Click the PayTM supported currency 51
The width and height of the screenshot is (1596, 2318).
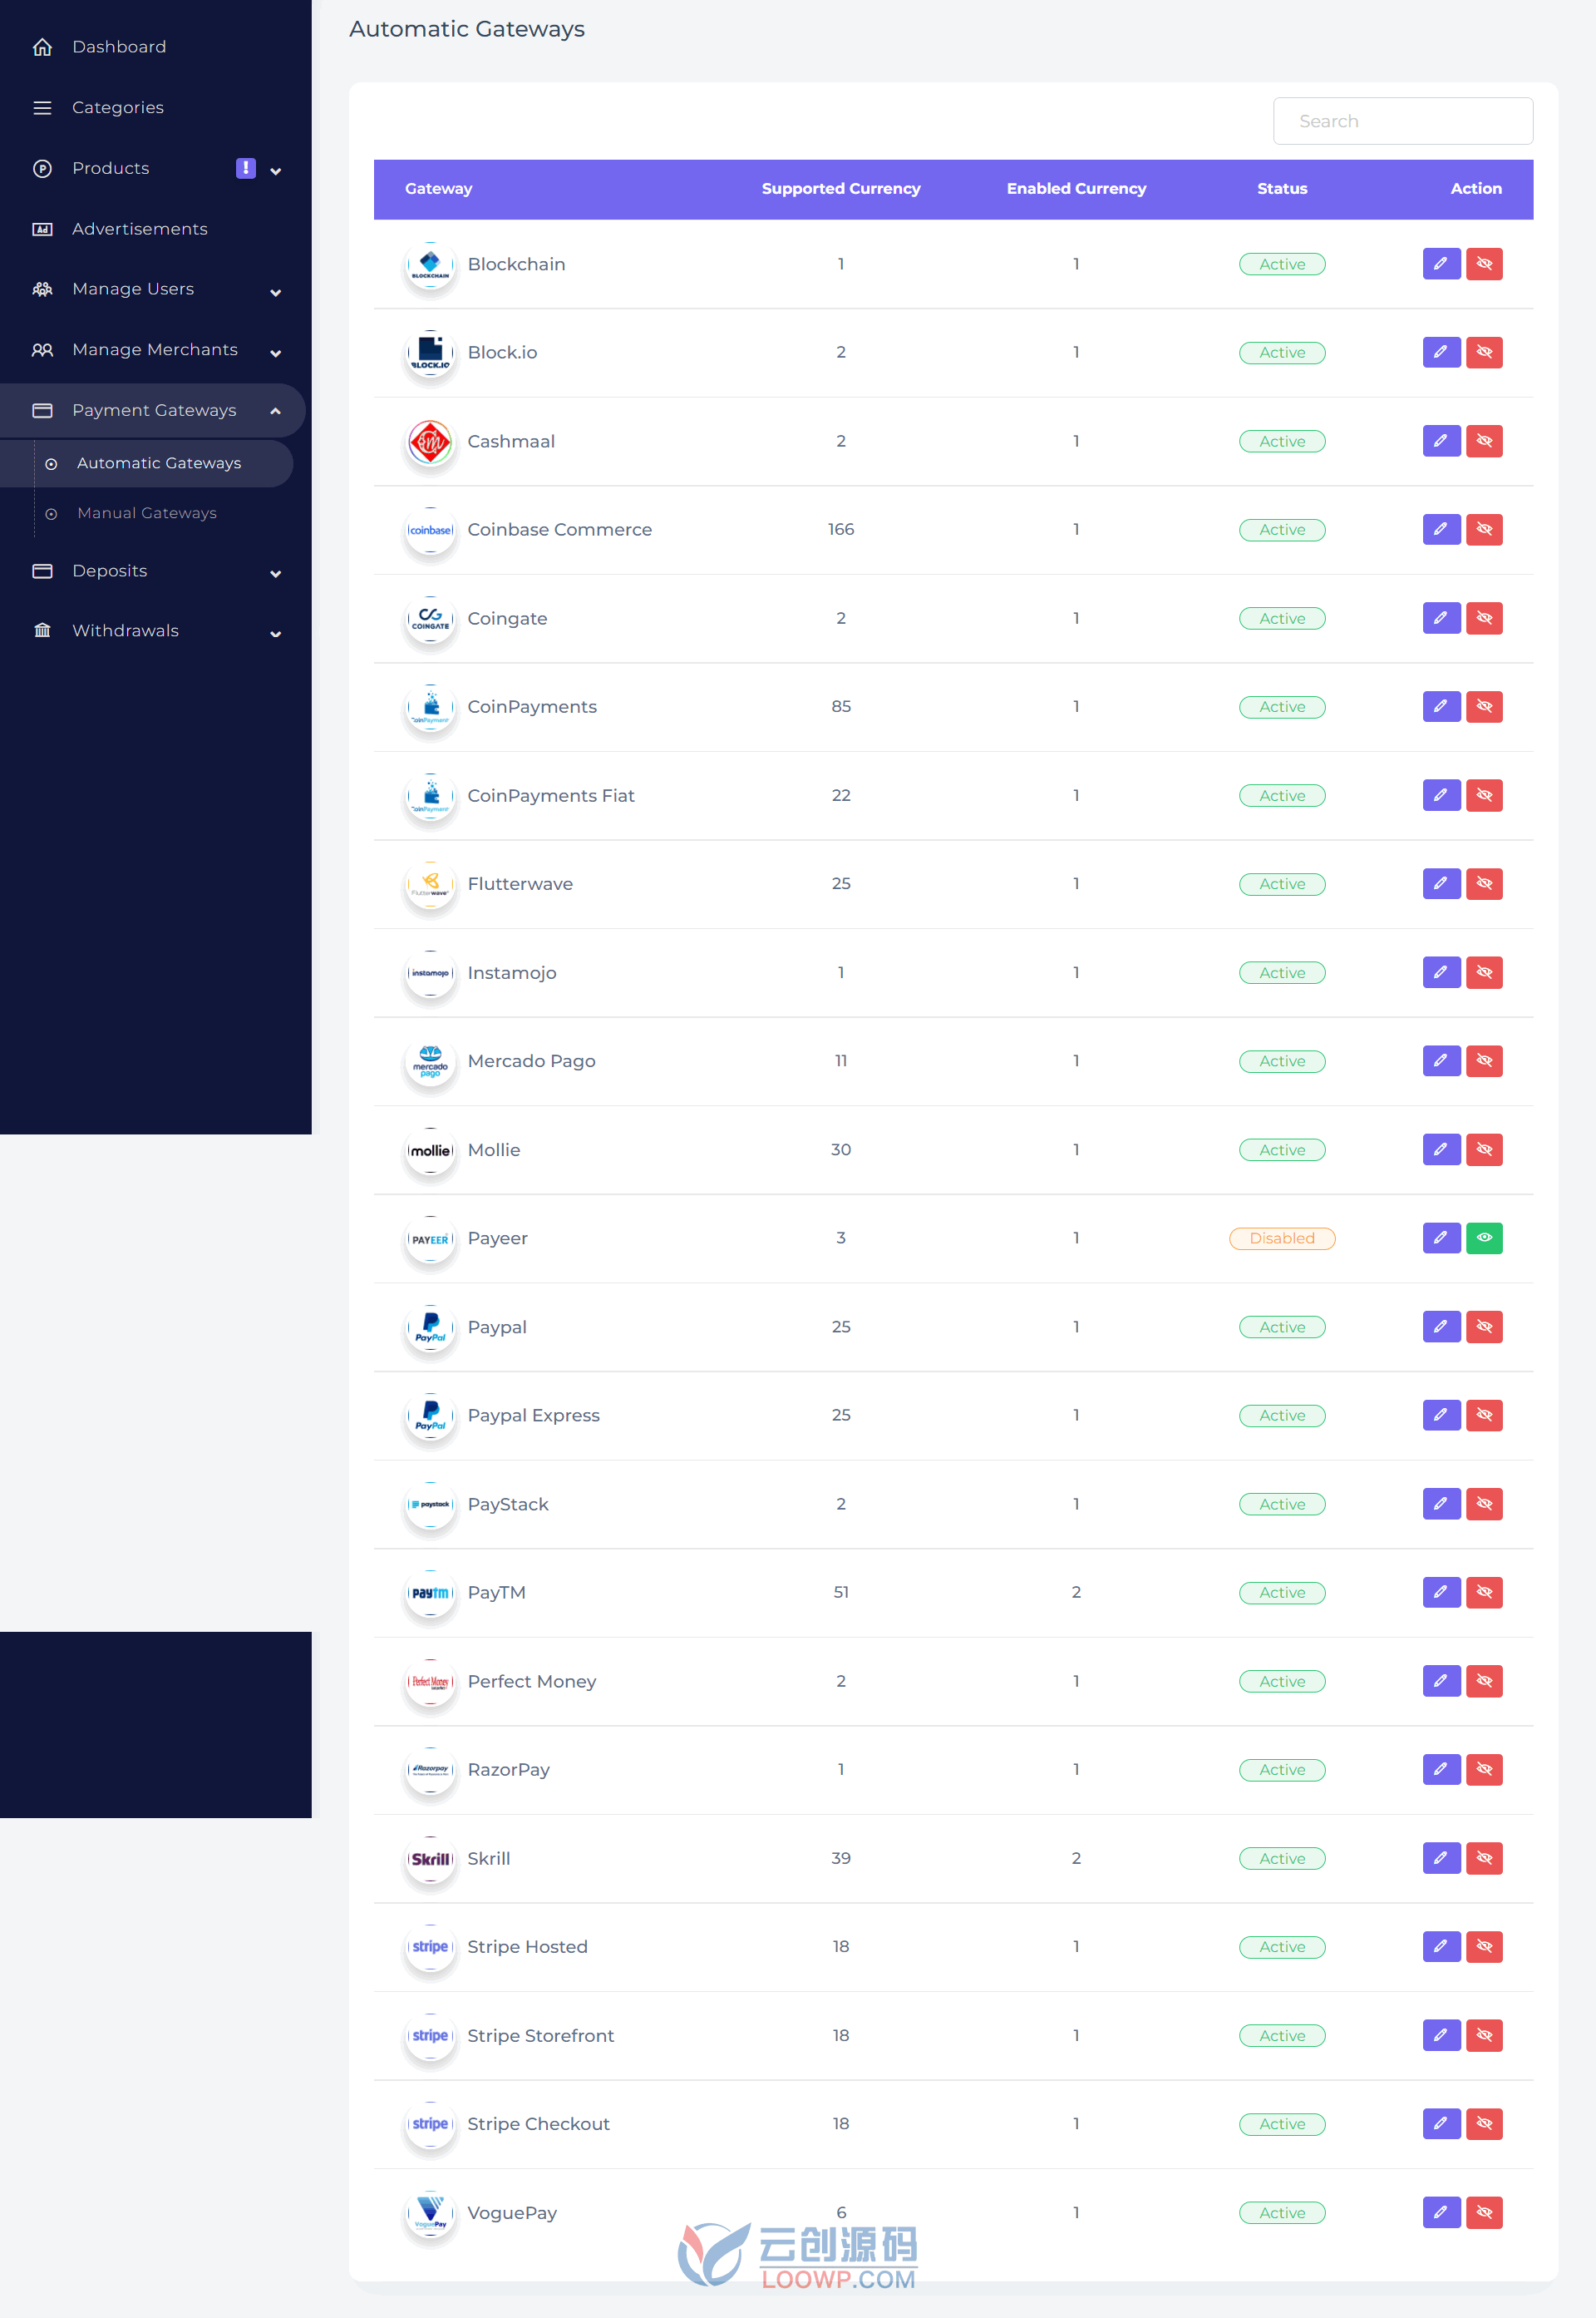[x=840, y=1592]
